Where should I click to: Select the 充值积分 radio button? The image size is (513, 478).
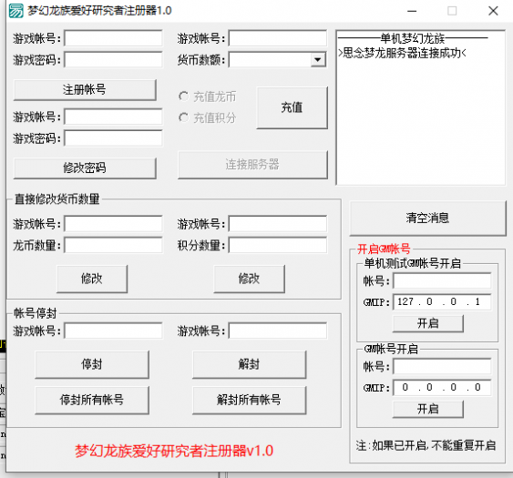(x=183, y=117)
